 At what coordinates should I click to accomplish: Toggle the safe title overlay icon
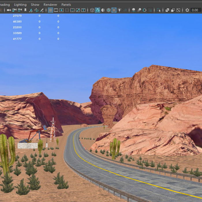83,10
